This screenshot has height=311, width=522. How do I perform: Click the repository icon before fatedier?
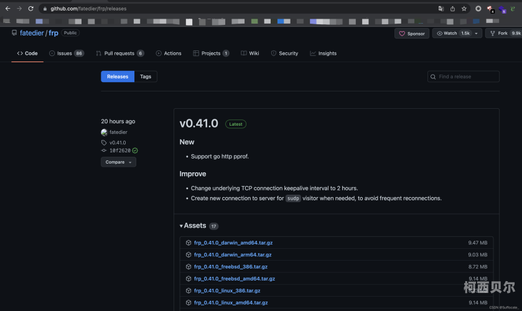tap(14, 32)
